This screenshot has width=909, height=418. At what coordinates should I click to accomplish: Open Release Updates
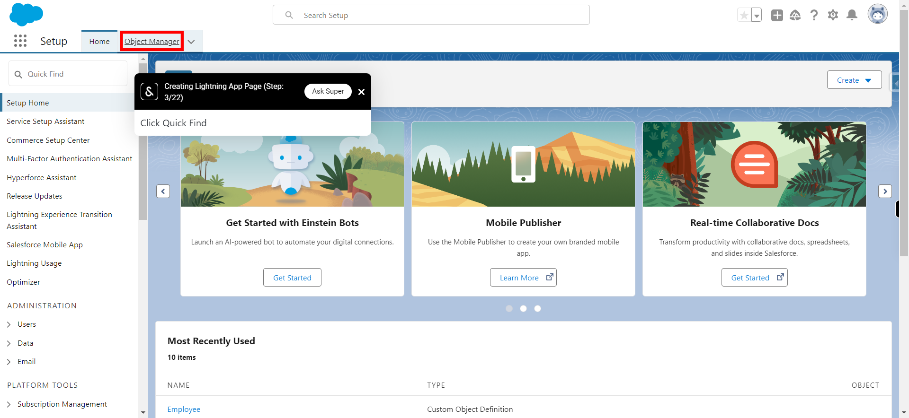tap(35, 196)
